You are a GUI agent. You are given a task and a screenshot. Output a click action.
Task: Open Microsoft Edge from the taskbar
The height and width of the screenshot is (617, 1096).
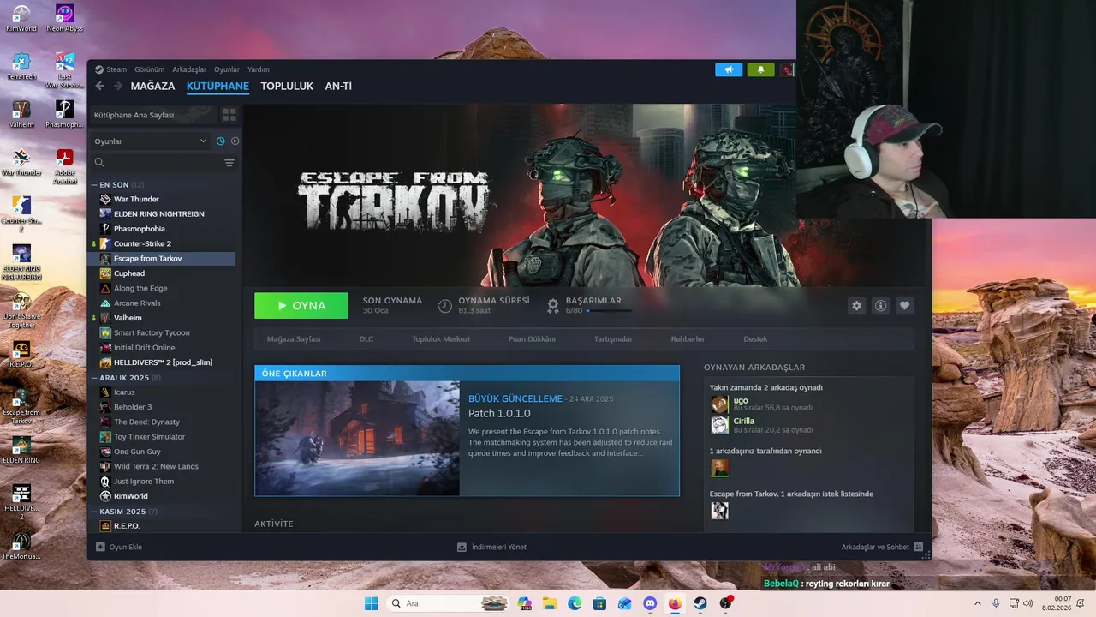(575, 603)
